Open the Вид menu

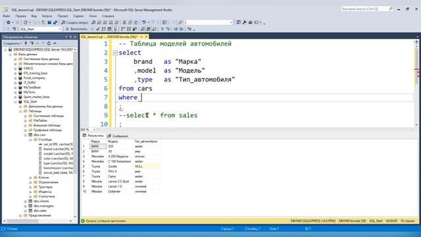[x=34, y=16]
